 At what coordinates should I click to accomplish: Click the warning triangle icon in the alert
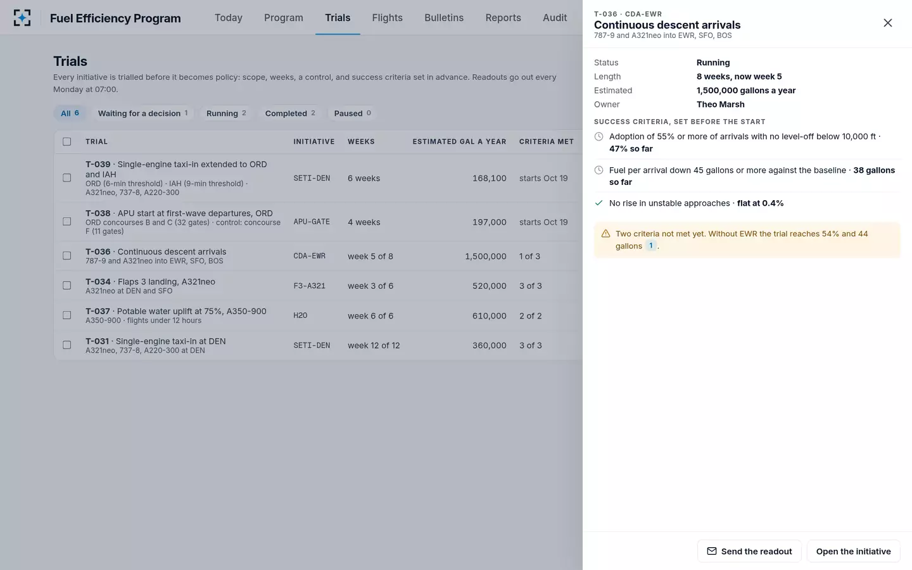[x=605, y=234]
